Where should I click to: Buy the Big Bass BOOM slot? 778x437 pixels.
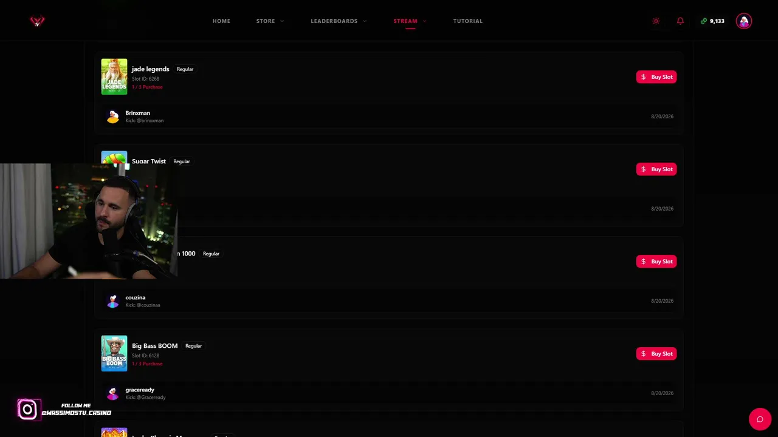[656, 354]
